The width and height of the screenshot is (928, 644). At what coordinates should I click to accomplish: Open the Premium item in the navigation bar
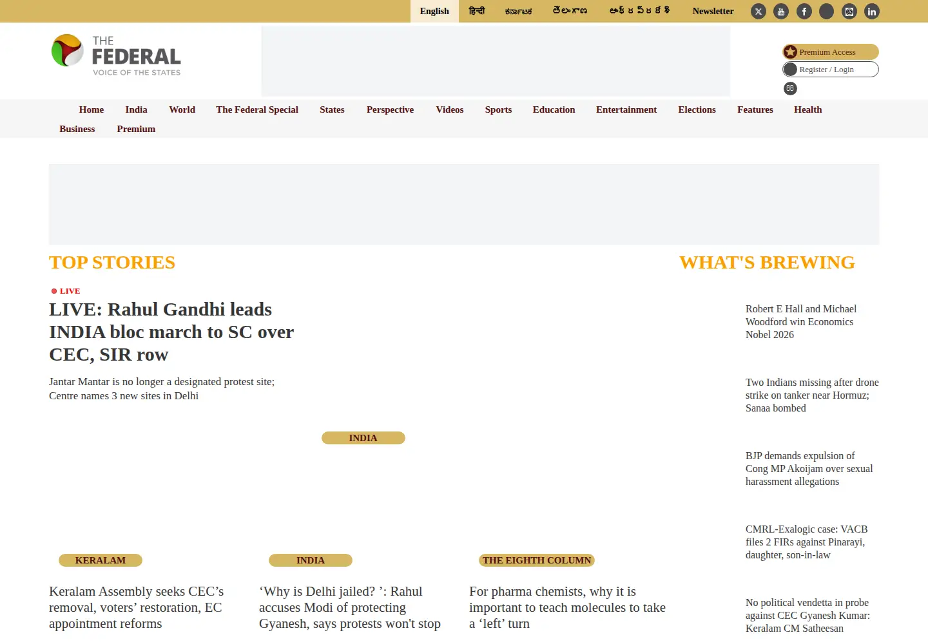(x=136, y=129)
